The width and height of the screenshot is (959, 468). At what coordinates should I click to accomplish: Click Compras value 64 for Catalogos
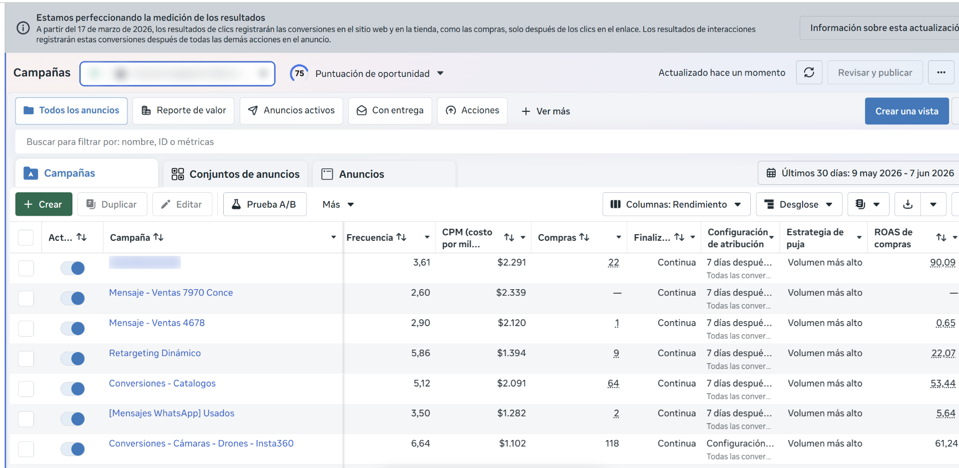613,383
